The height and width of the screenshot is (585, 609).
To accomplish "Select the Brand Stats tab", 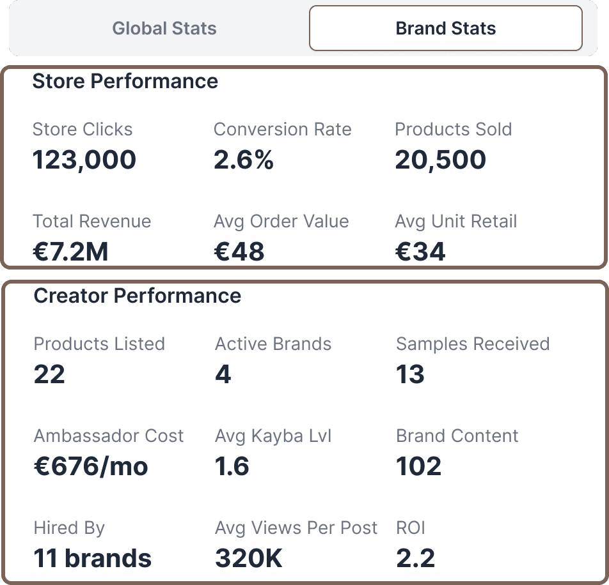I will click(445, 28).
